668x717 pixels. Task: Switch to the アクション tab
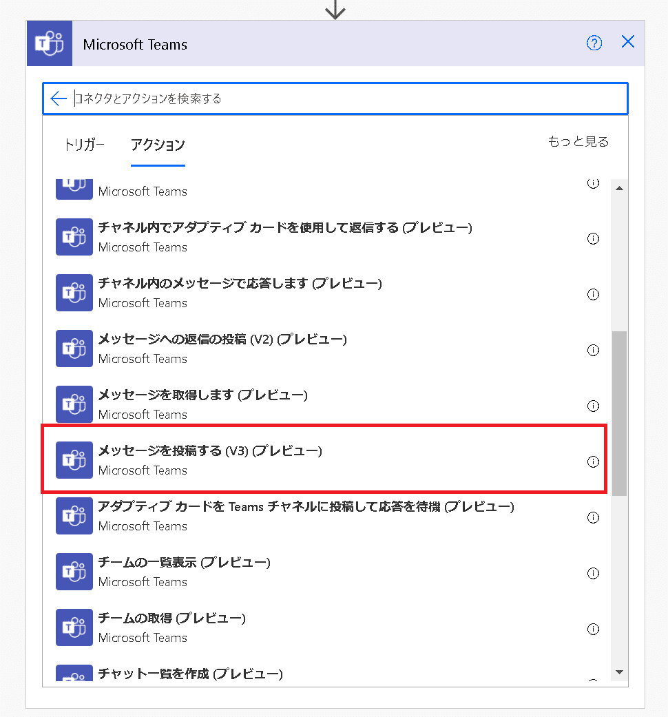pyautogui.click(x=158, y=145)
